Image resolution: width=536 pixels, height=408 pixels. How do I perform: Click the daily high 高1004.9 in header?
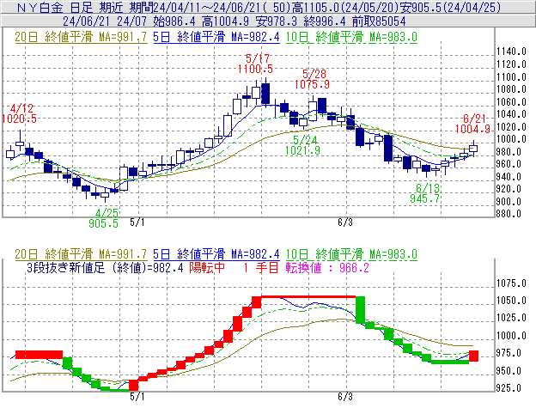225,21
